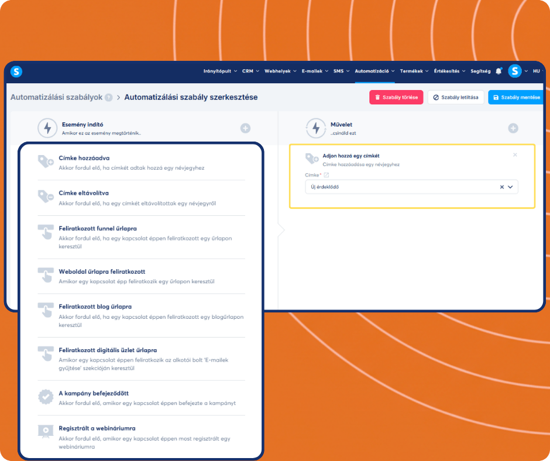Screen dimensions: 550x461
Task: Open the Webhelyek menu
Action: point(280,71)
